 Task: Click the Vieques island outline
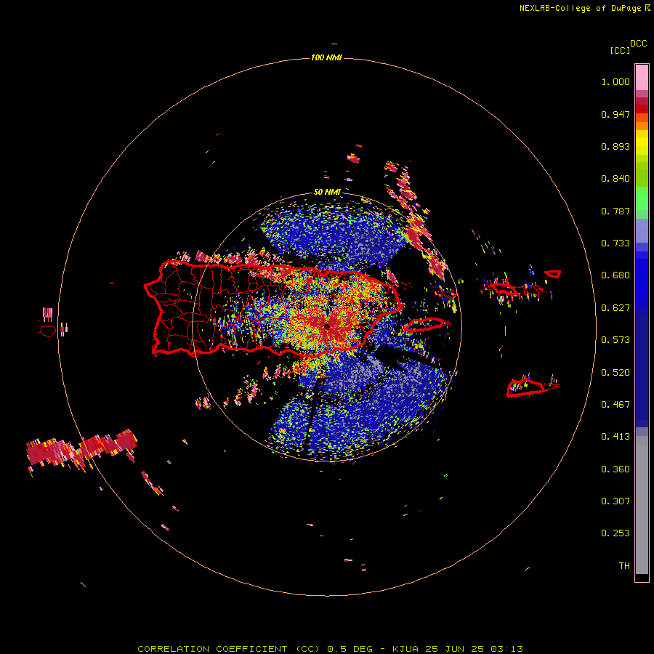coord(424,325)
